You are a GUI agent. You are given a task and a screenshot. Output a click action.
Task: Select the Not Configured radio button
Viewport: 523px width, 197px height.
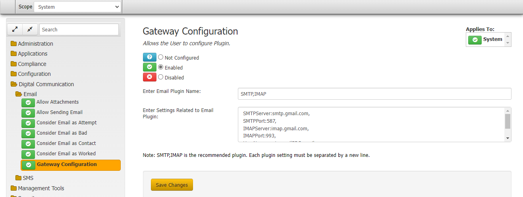pyautogui.click(x=161, y=57)
